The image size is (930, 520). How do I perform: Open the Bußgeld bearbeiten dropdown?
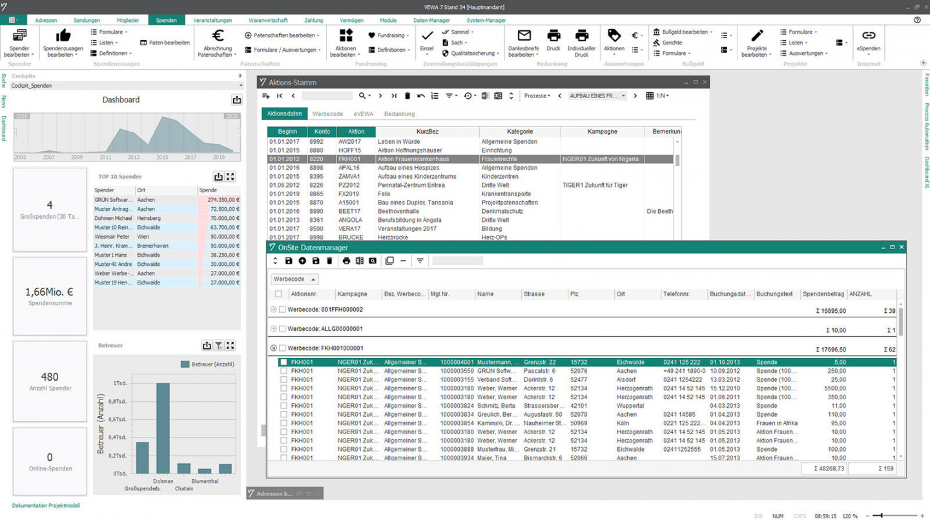683,32
